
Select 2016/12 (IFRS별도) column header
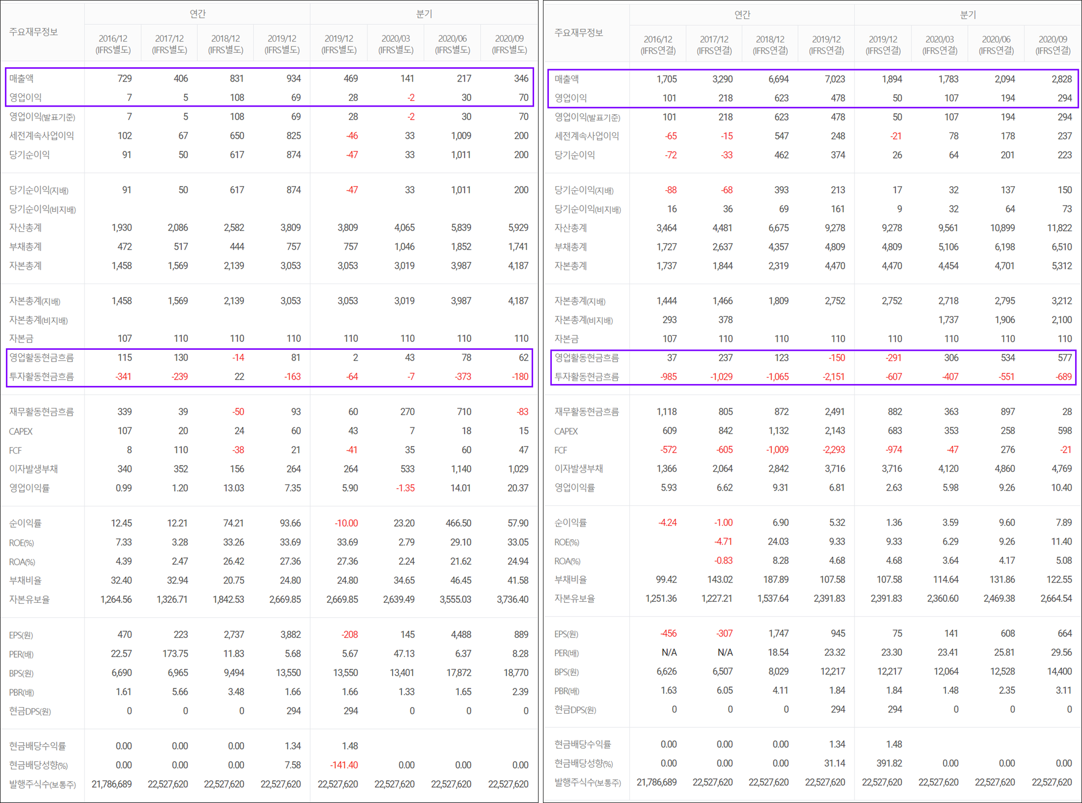pos(113,44)
